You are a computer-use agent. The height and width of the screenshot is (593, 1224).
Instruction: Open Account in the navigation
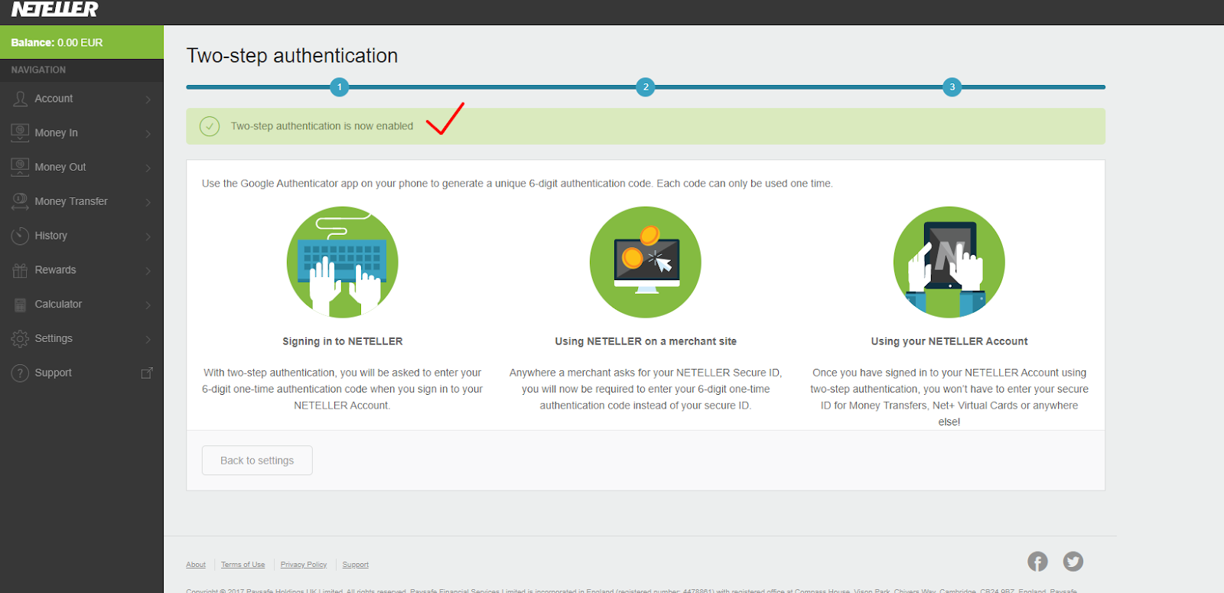82,99
